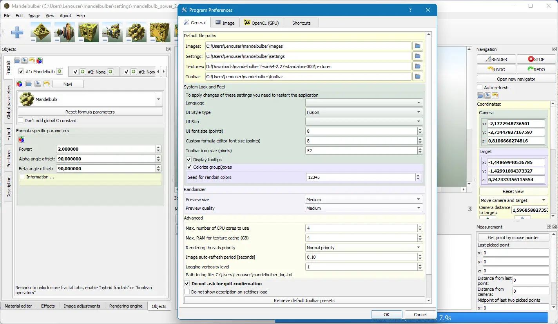Image resolution: width=558 pixels, height=324 pixels.
Task: Click the green right arrow after #2: None
Action: (111, 72)
